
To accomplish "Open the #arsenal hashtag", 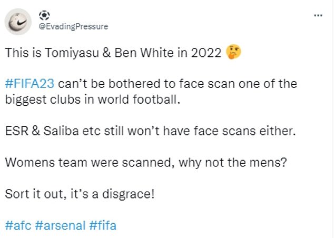I will [60, 225].
